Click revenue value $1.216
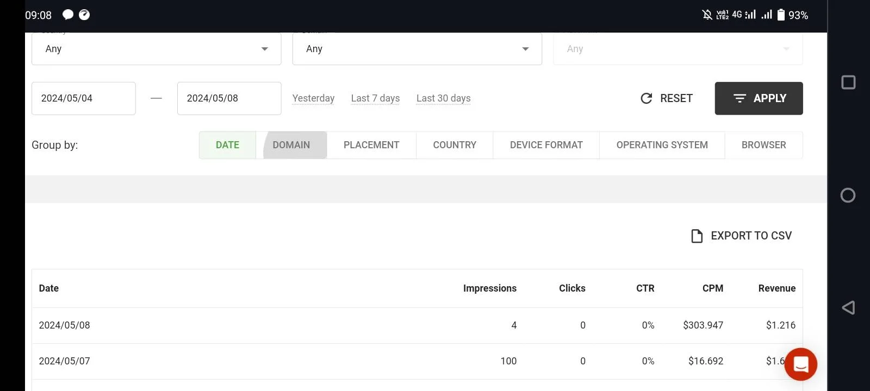870x391 pixels. click(781, 325)
